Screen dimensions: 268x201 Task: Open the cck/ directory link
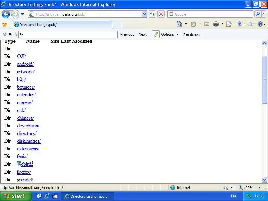coord(21,110)
